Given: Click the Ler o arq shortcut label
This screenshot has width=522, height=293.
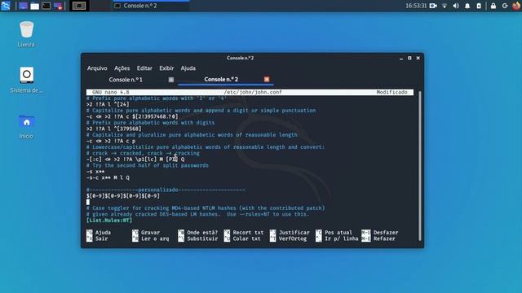Looking at the screenshot, I should [x=155, y=238].
